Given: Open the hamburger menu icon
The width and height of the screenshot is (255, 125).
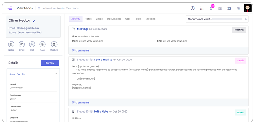Looking at the screenshot, I should click(x=10, y=8).
